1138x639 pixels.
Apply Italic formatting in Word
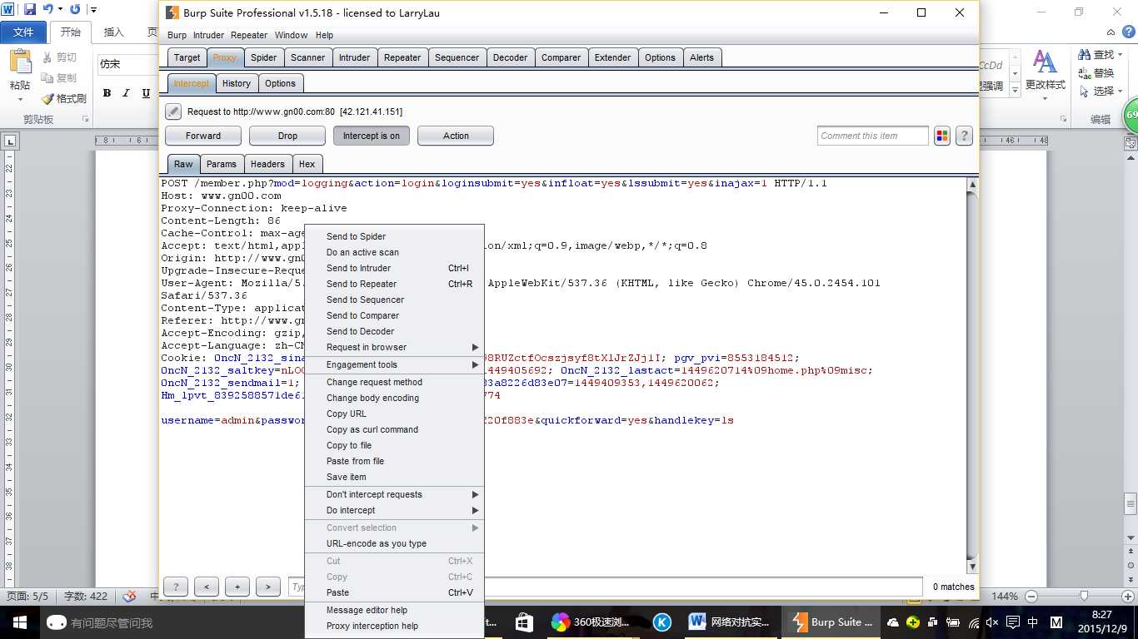tap(125, 93)
